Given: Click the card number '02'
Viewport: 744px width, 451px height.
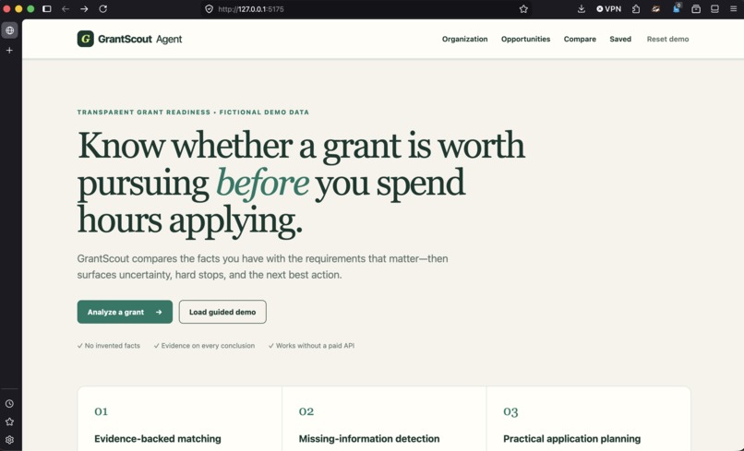Looking at the screenshot, I should coord(306,411).
